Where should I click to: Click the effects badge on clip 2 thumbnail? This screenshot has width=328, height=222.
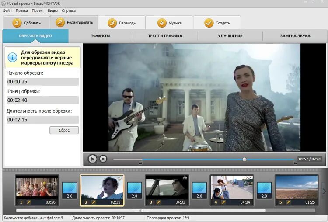coord(120,179)
